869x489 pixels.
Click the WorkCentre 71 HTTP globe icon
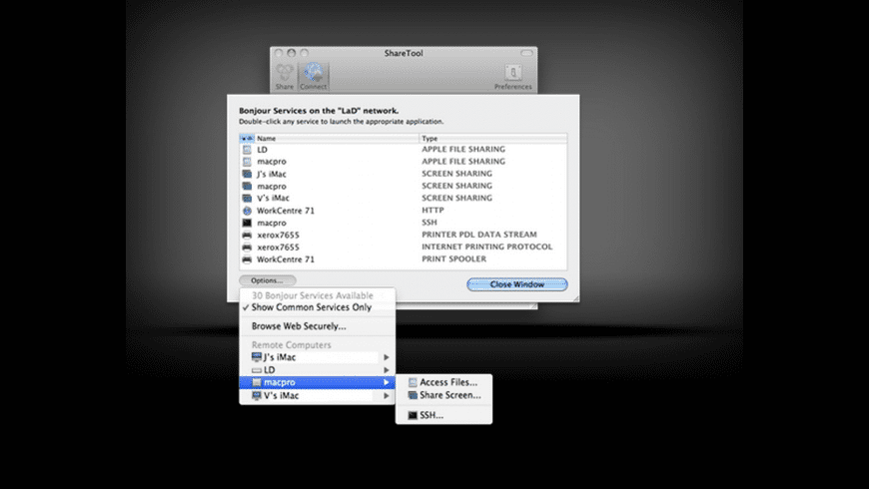pyautogui.click(x=247, y=211)
